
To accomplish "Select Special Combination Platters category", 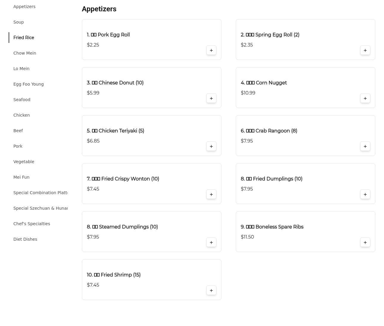I will tap(40, 193).
